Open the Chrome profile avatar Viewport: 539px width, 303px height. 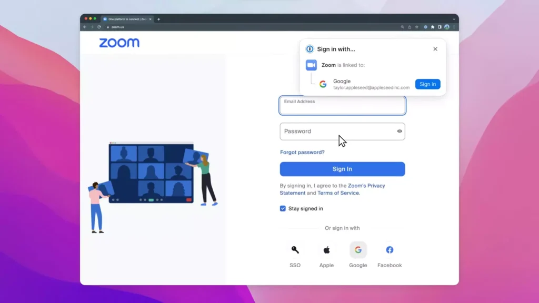pyautogui.click(x=447, y=27)
